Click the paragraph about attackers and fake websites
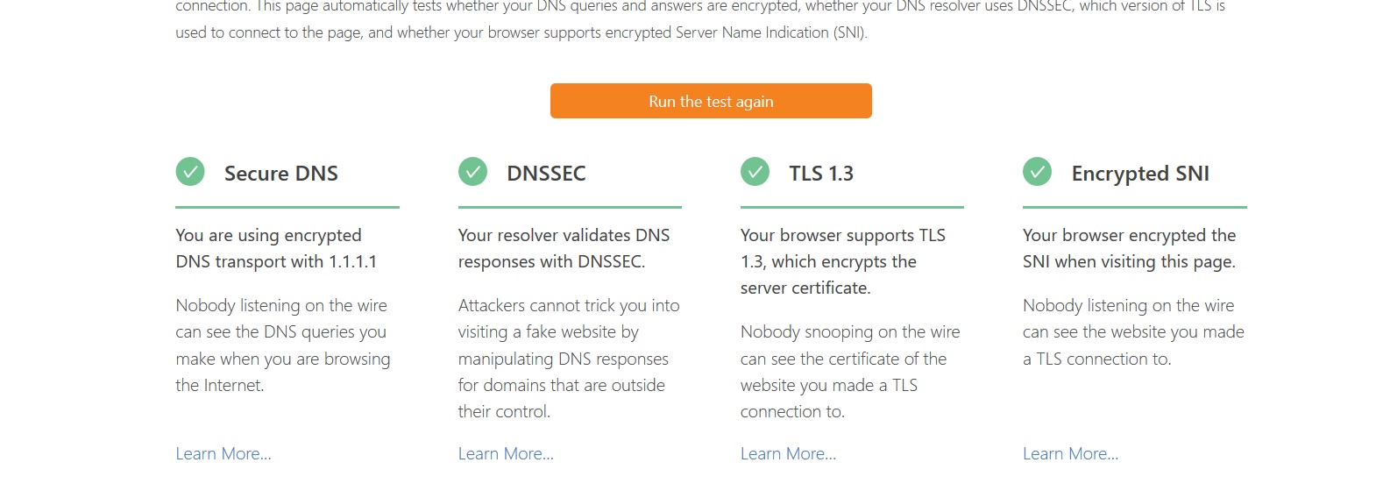Image resolution: width=1376 pixels, height=498 pixels. click(x=569, y=359)
